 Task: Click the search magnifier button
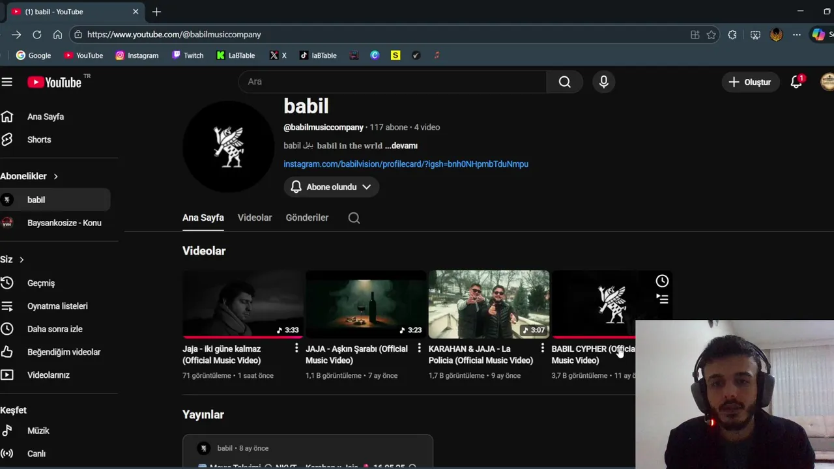[x=564, y=81]
